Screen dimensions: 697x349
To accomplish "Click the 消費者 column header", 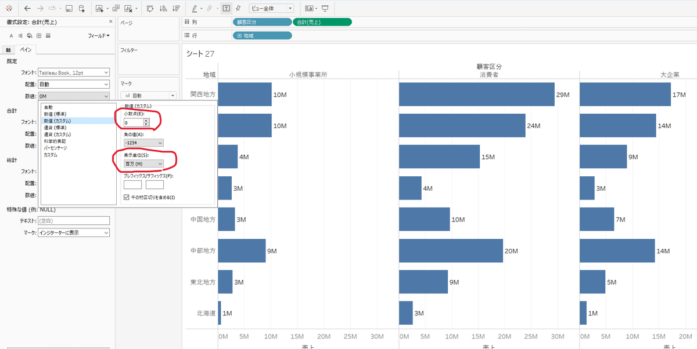I will 488,75.
